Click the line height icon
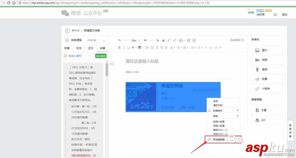Screen dimensions: 296x158 point(185,48)
